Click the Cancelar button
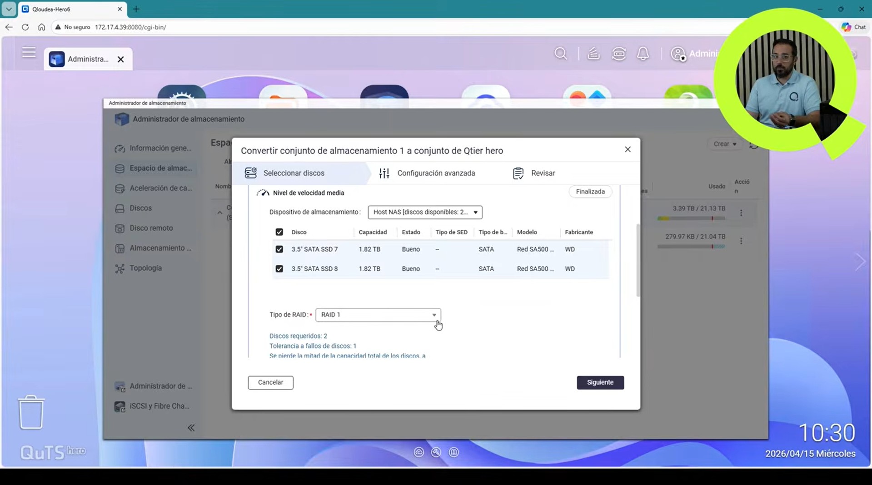This screenshot has width=872, height=485. [x=270, y=382]
